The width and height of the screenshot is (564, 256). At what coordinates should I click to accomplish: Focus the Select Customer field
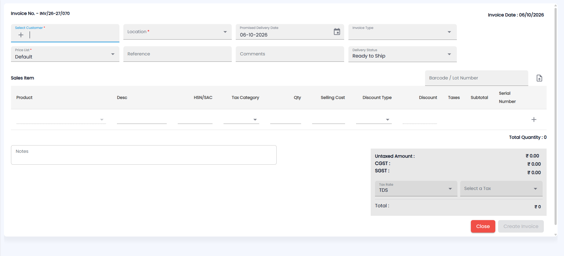65,33
